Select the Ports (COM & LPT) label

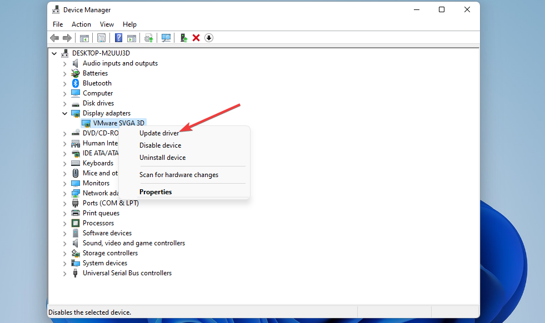click(111, 203)
